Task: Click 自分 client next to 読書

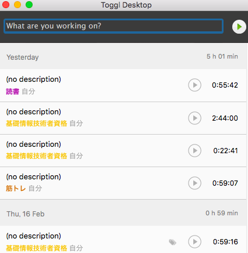Action: point(29,91)
